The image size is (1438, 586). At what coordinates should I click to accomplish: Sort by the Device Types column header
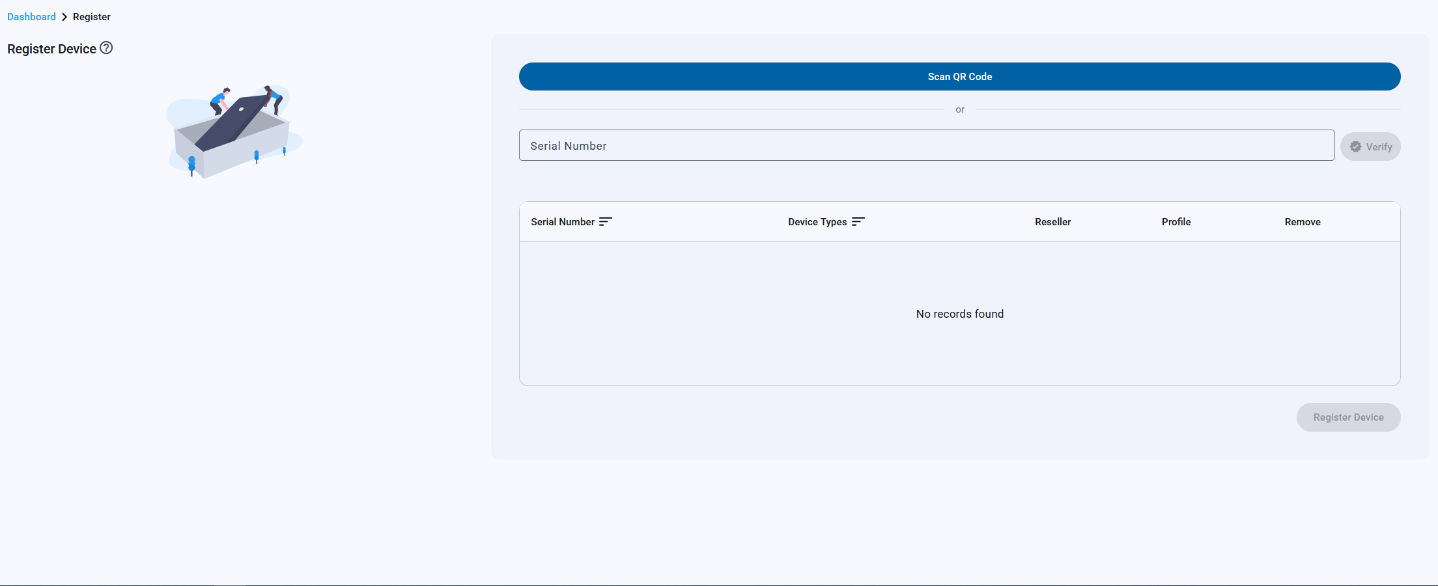(817, 222)
